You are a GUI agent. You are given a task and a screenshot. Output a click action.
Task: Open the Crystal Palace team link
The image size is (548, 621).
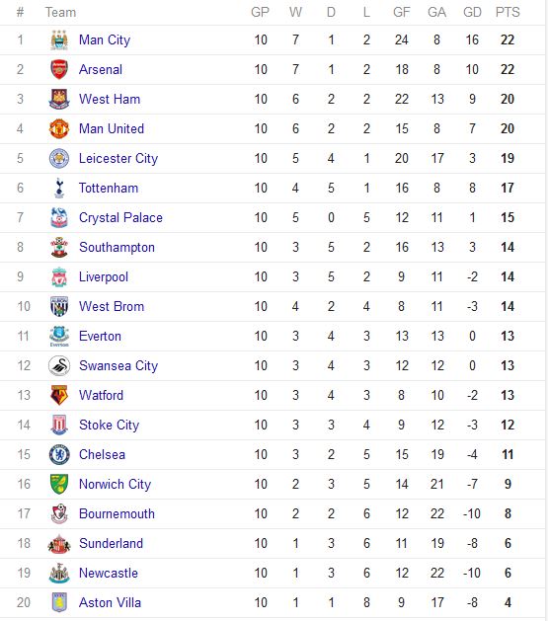pos(120,218)
